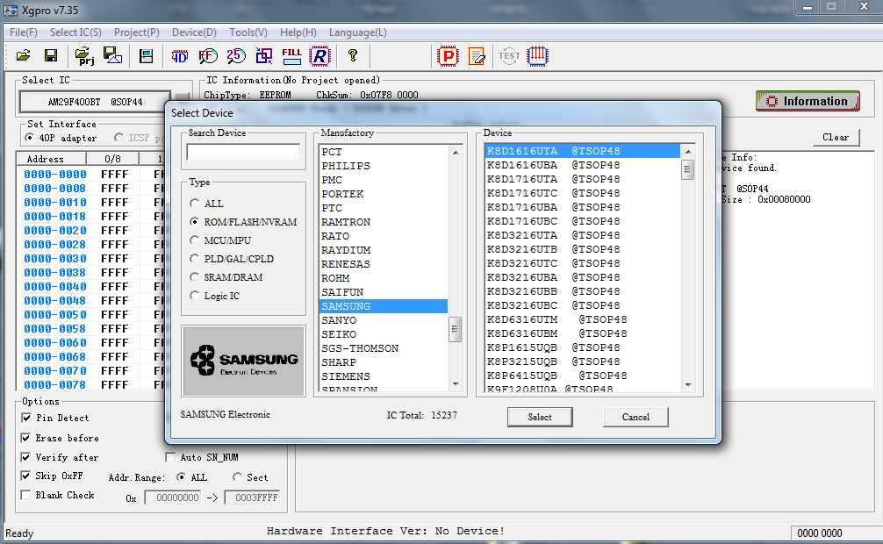Click the Xgpro title bar app icon
883x544 pixels.
11,11
